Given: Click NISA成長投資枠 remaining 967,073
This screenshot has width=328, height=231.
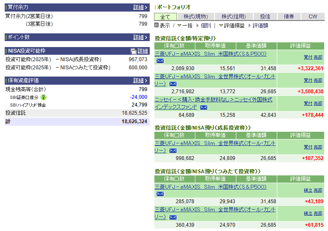Looking at the screenshot, I should [138, 59].
